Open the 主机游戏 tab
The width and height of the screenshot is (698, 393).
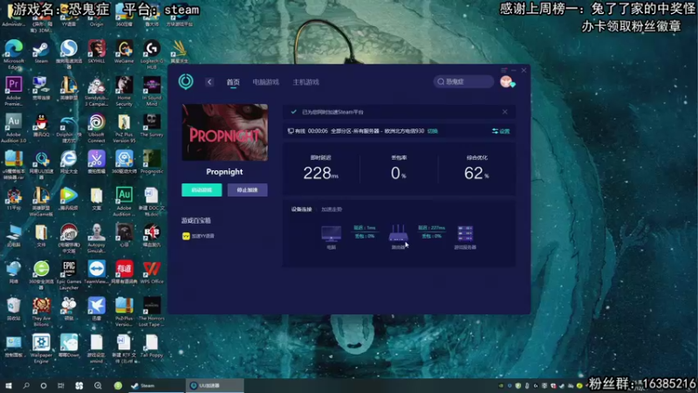point(306,82)
